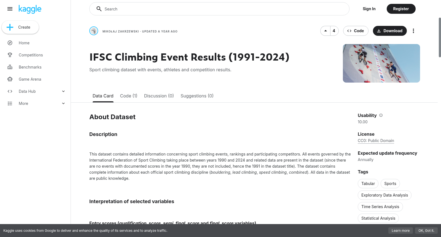Go to Home via the compass icon
Image resolution: width=441 pixels, height=237 pixels.
tap(10, 43)
